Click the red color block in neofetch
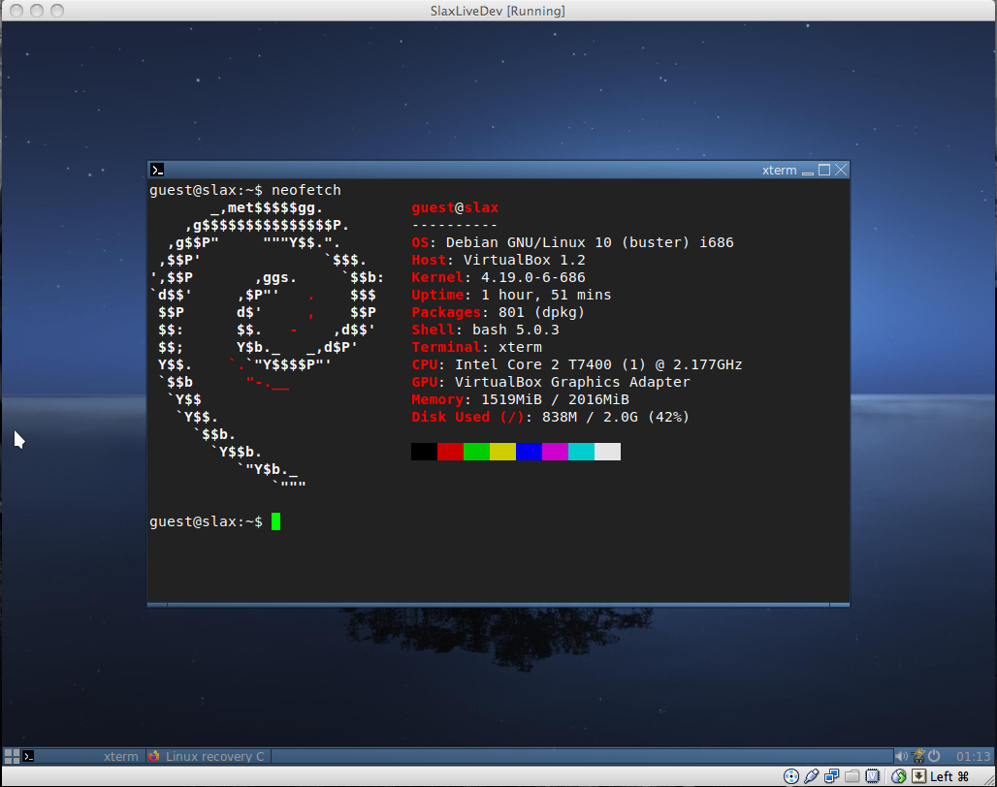 450,452
